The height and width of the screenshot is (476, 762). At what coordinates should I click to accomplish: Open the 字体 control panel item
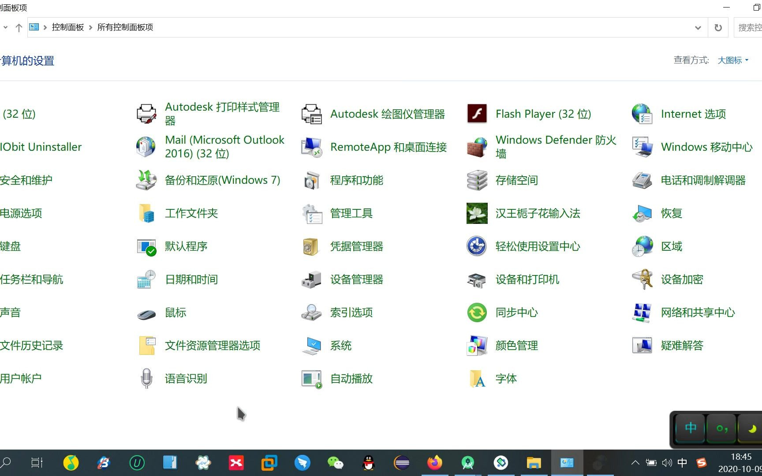[x=506, y=378]
